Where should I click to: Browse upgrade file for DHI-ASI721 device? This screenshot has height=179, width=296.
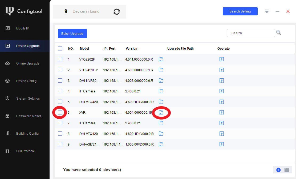click(x=161, y=144)
